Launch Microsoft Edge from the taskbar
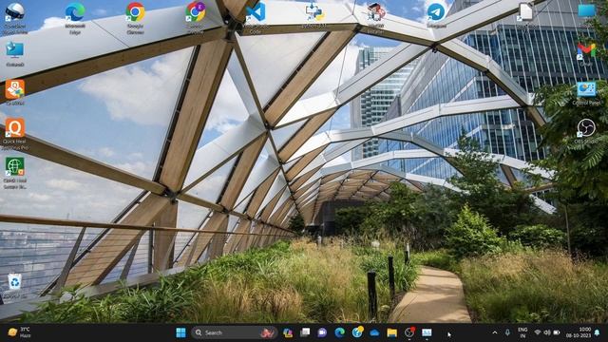 point(340,332)
